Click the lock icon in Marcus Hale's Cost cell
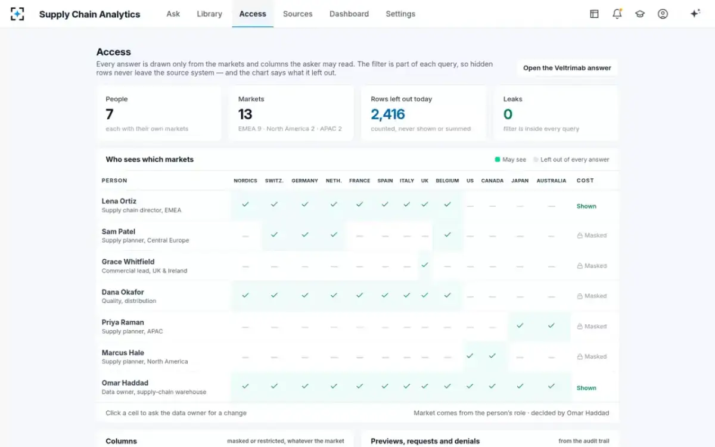 point(580,356)
